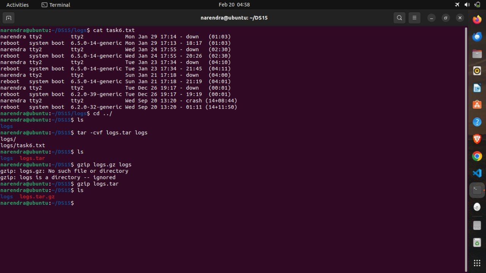Open the Help icon in dock

tap(477, 122)
